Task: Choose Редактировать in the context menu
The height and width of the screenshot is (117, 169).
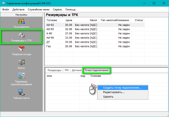Action: [x=114, y=92]
